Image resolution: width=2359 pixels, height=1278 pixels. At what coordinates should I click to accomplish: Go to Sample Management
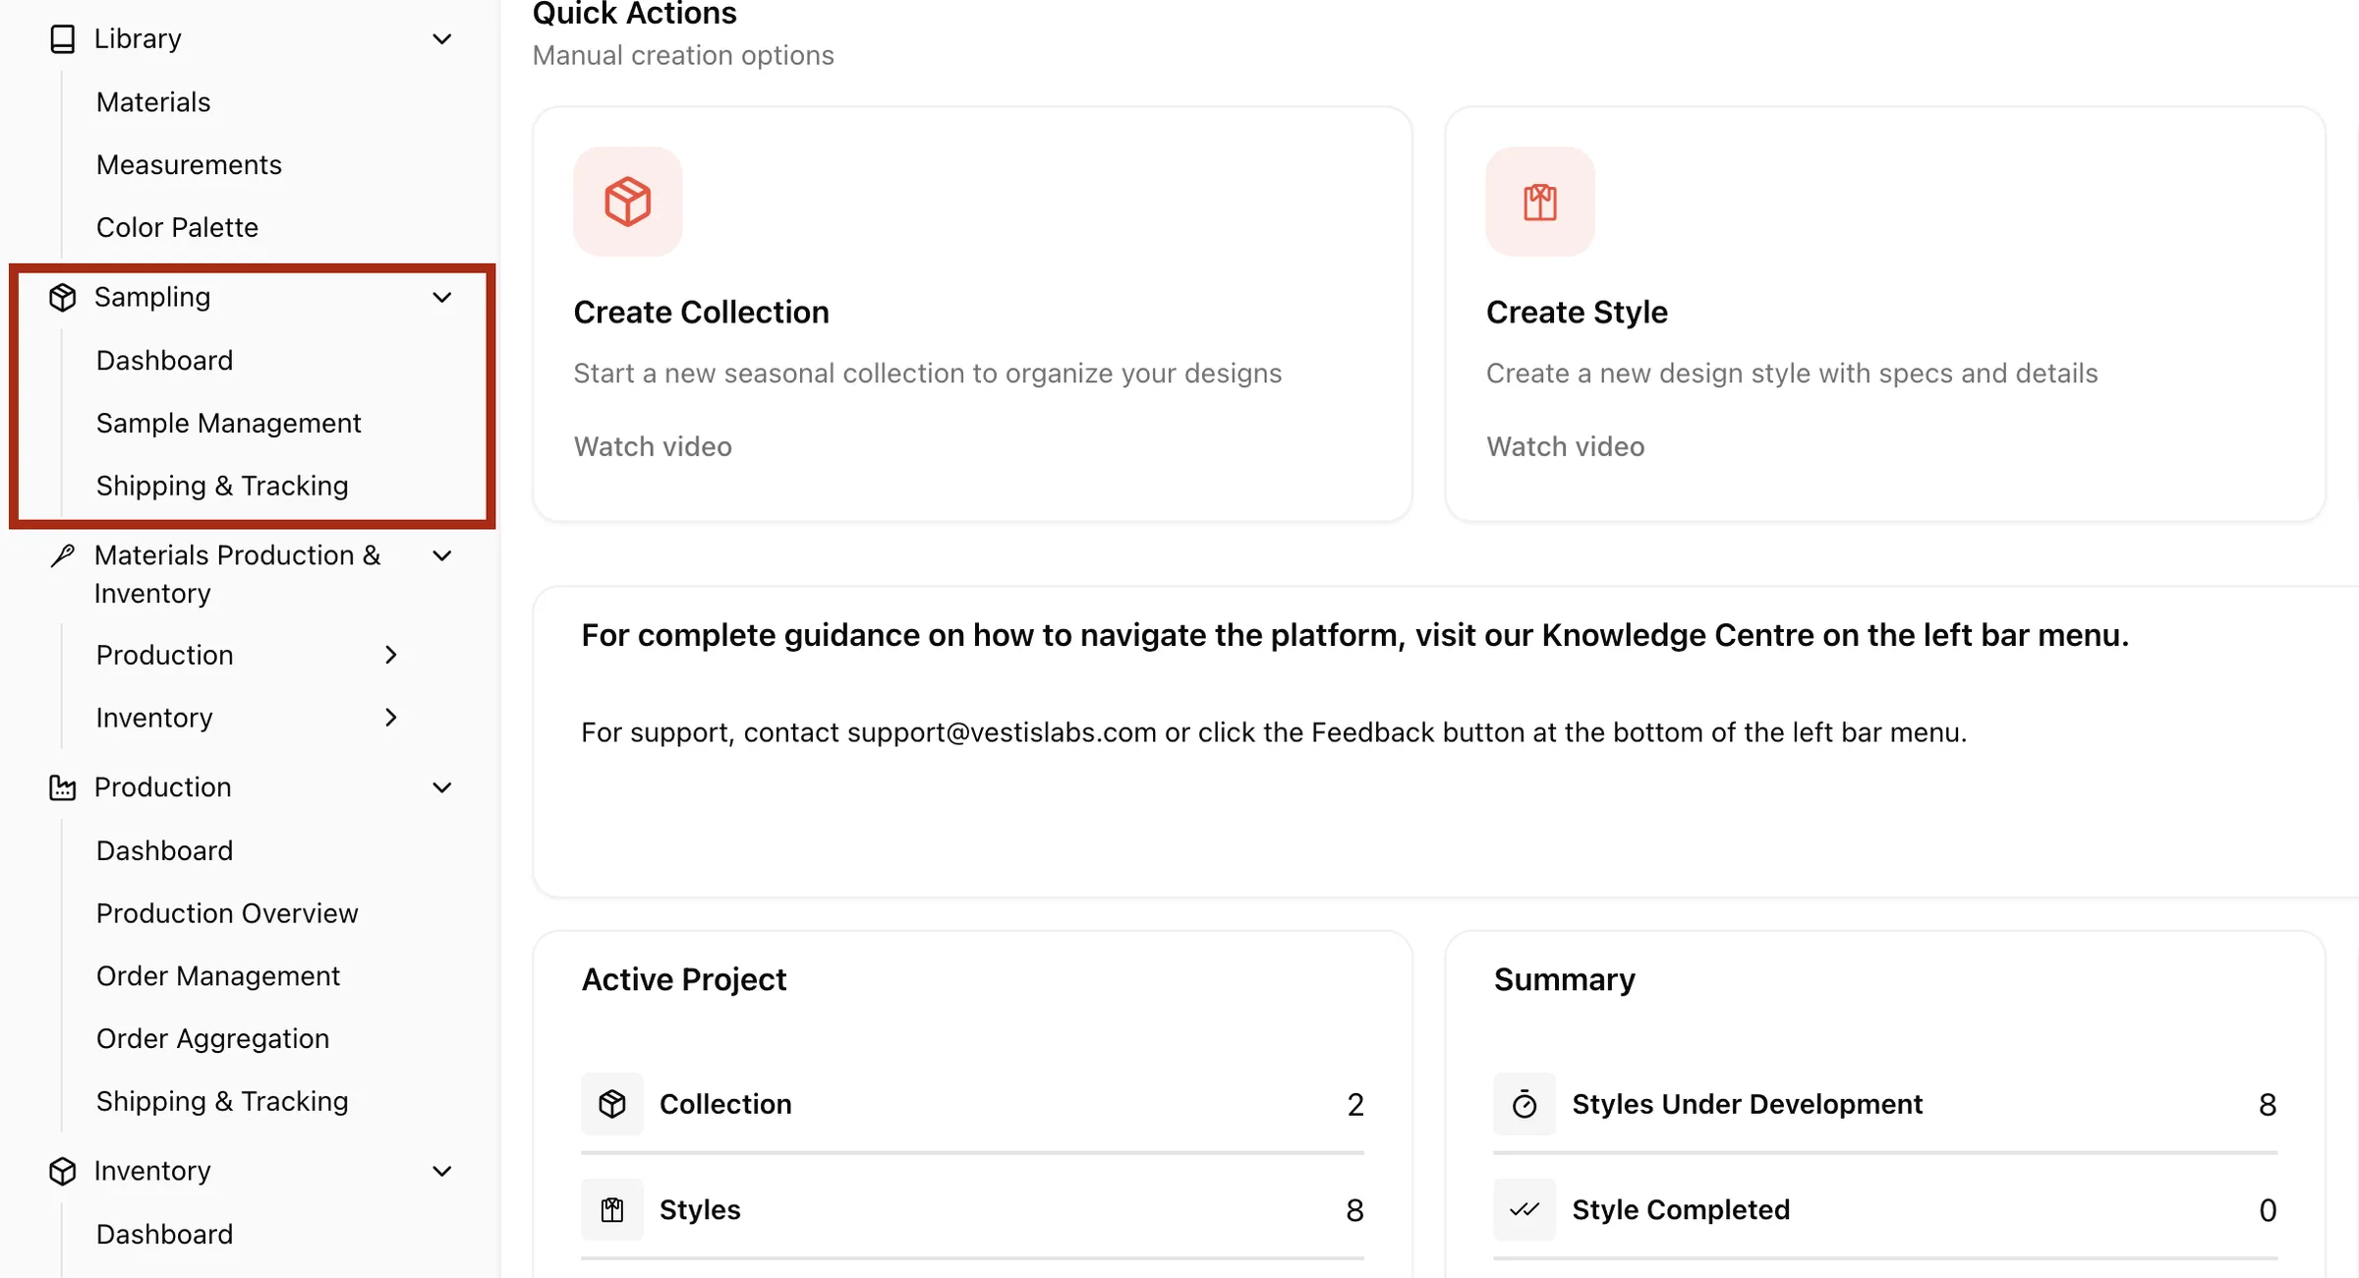[229, 424]
